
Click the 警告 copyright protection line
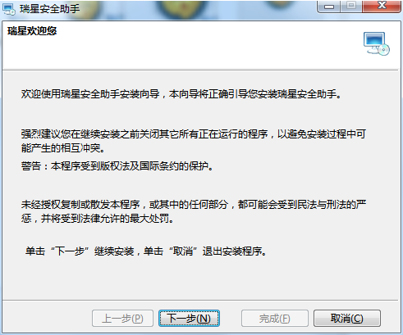(x=117, y=165)
